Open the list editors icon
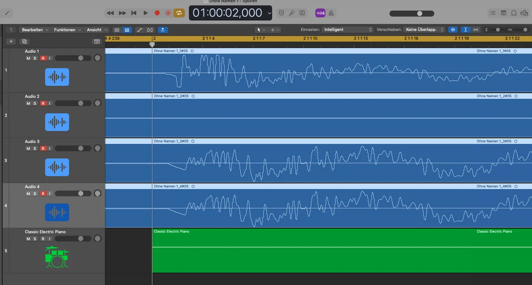This screenshot has height=285, width=532. click(x=493, y=13)
